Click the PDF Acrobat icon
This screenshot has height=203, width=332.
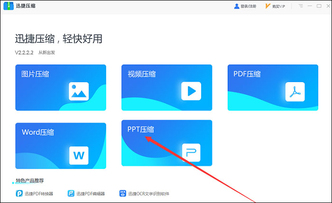tap(295, 92)
